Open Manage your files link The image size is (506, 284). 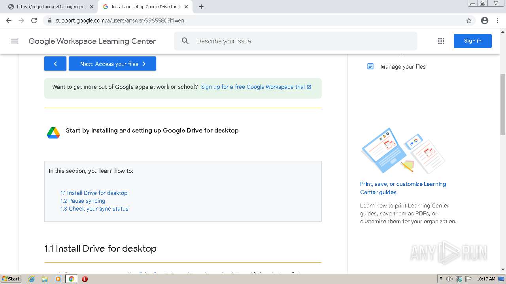pyautogui.click(x=403, y=67)
